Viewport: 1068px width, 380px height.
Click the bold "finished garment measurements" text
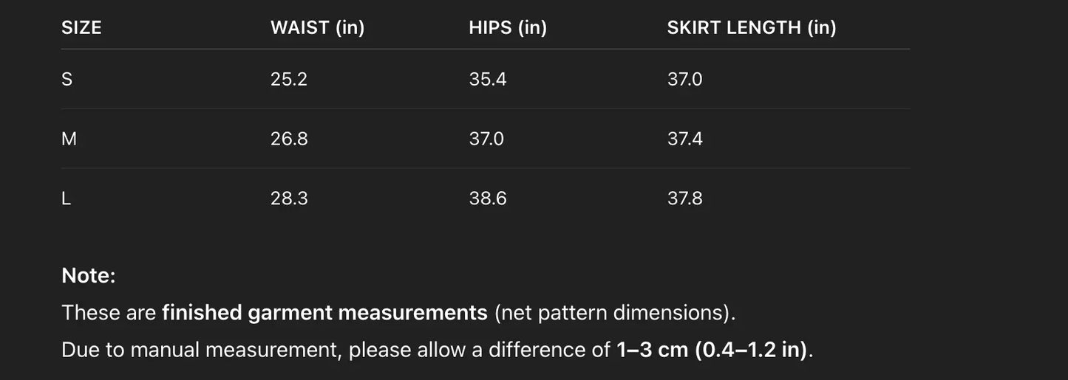(x=324, y=313)
